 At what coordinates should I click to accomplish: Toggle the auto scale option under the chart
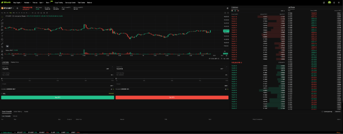pos(227,59)
